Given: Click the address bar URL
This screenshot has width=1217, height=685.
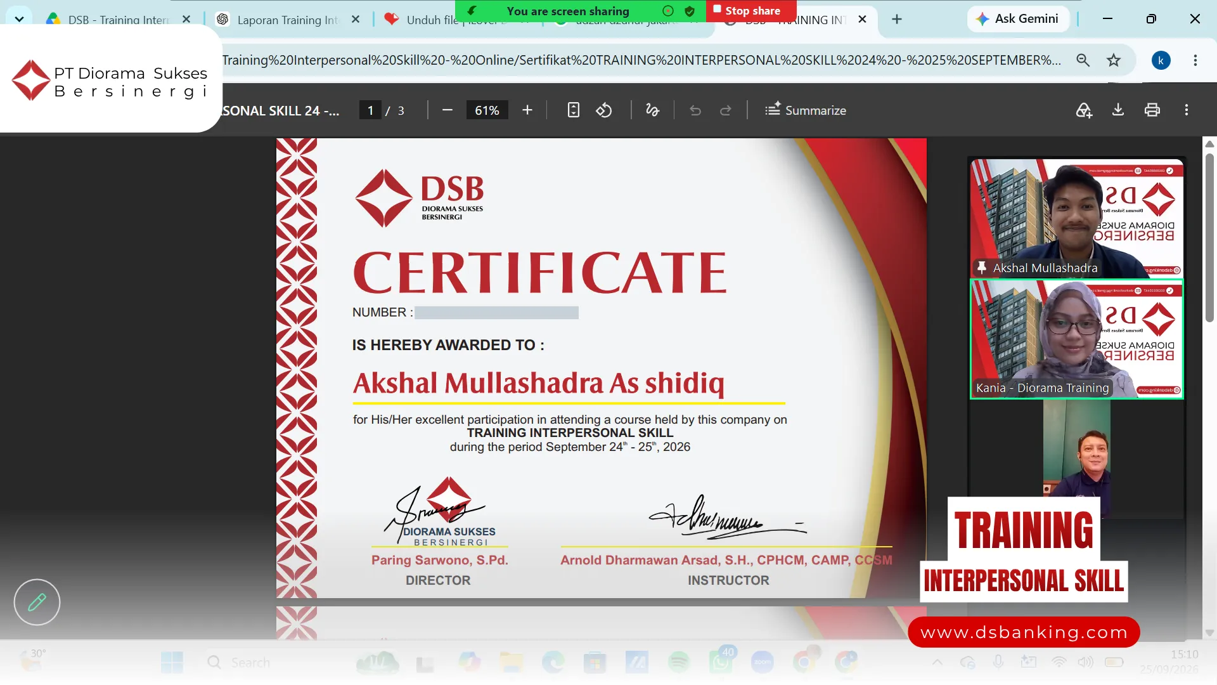Looking at the screenshot, I should pos(641,60).
